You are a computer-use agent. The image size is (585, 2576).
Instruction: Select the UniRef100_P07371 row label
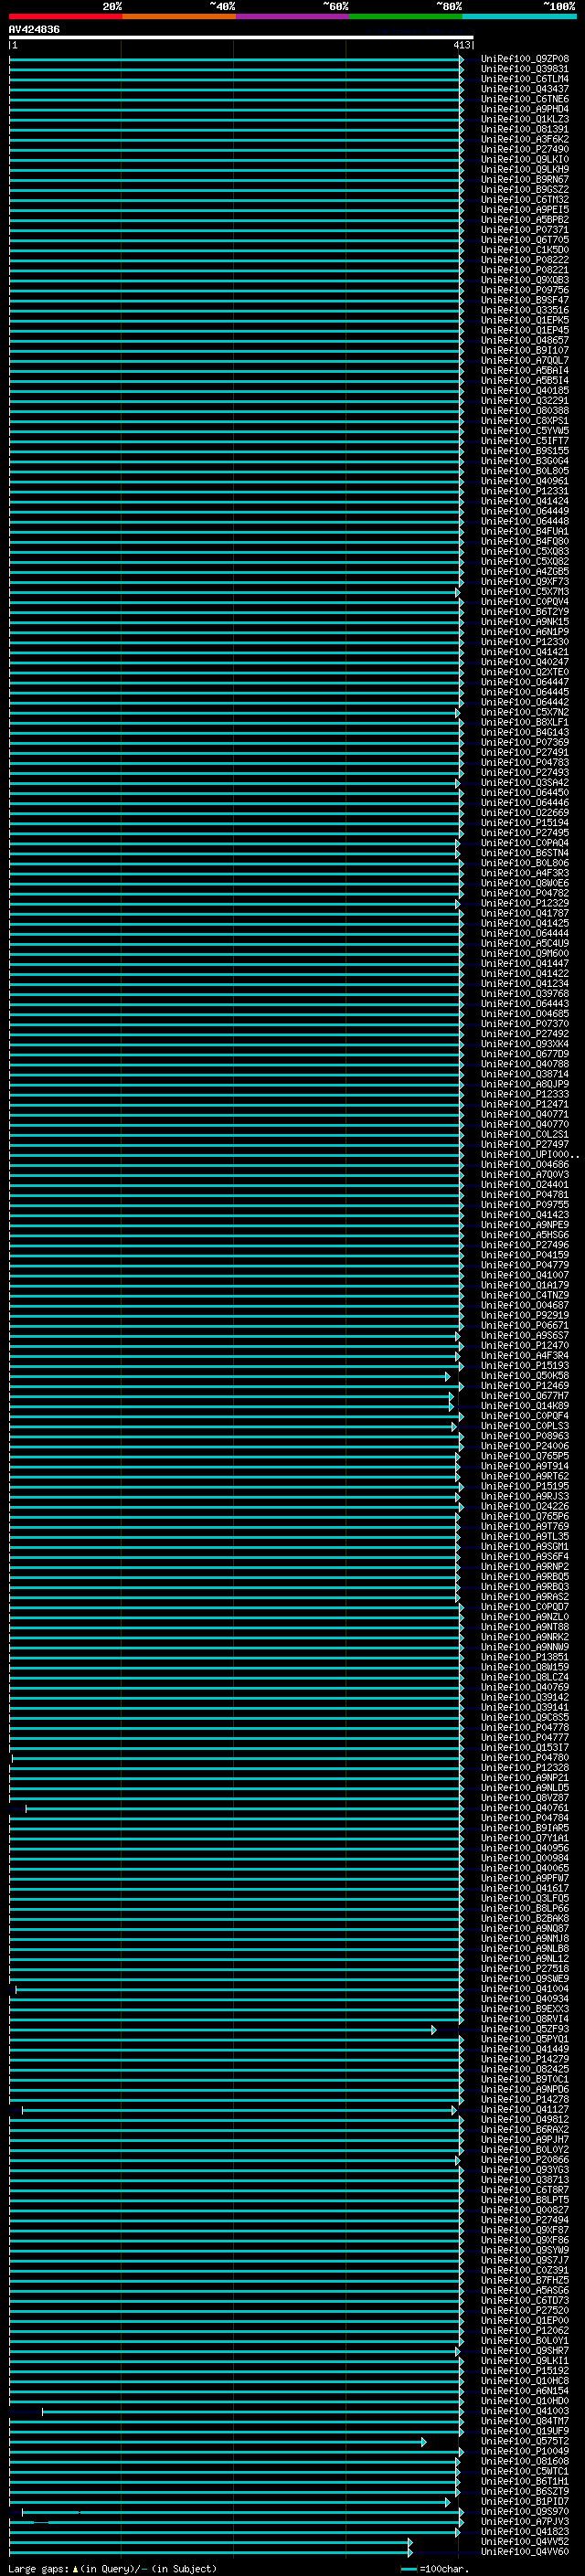click(x=524, y=230)
